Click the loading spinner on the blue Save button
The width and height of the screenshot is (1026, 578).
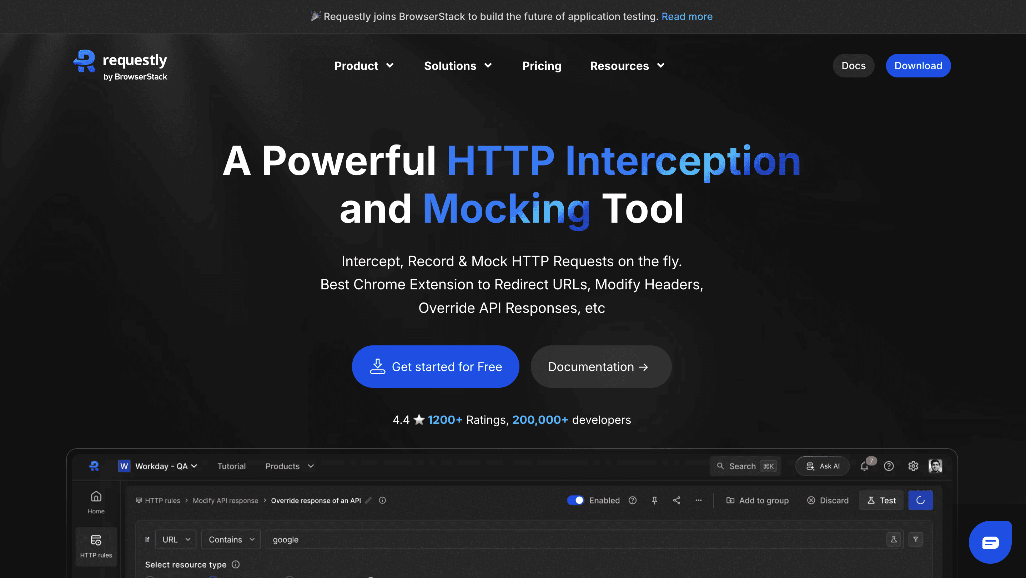pos(920,500)
